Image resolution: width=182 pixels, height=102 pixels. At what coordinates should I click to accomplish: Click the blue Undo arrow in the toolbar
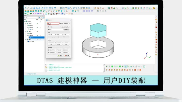click(x=26, y=8)
